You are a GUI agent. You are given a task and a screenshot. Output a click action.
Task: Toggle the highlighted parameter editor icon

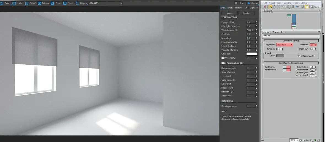tap(307, 7)
